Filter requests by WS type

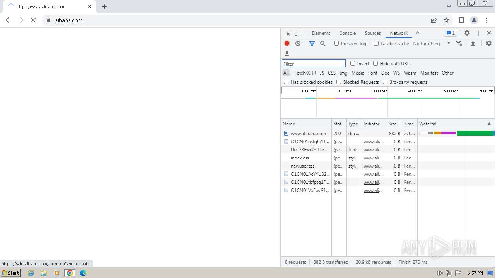[396, 73]
